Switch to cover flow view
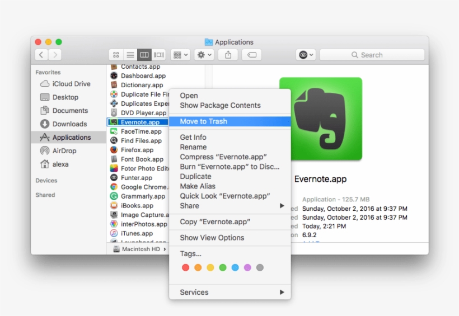The height and width of the screenshot is (316, 459). pyautogui.click(x=158, y=55)
